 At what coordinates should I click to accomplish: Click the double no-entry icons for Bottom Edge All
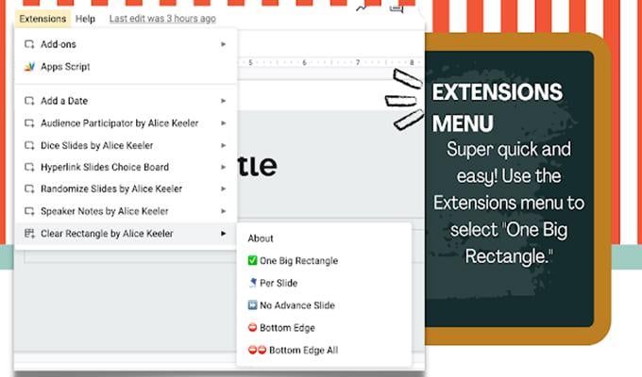click(x=257, y=350)
